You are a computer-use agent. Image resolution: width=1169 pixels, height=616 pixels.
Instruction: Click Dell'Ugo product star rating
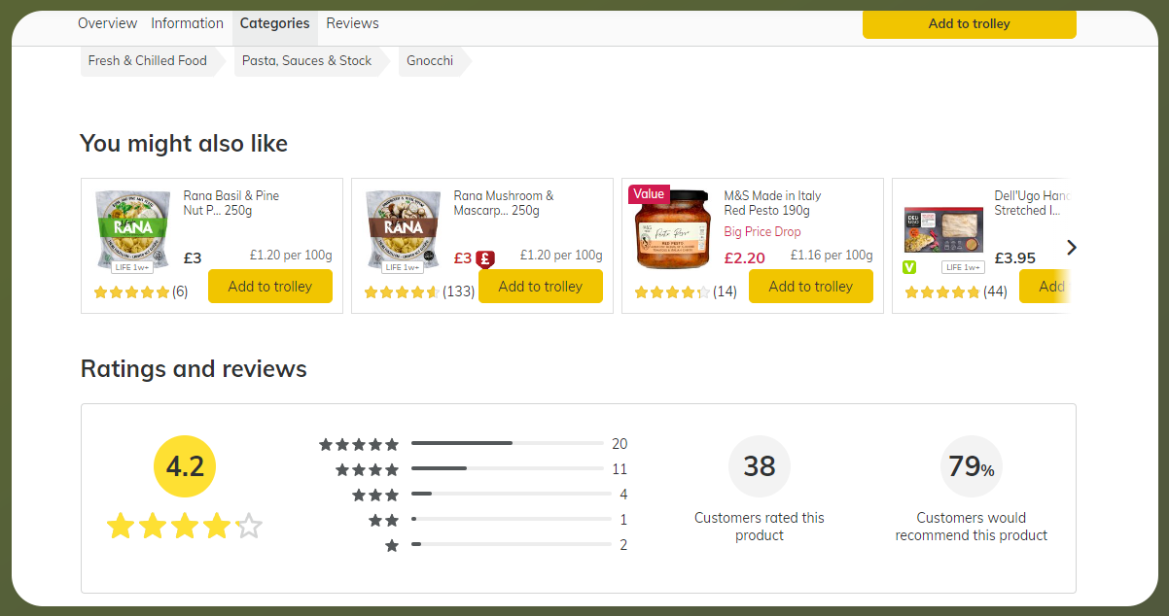(942, 292)
